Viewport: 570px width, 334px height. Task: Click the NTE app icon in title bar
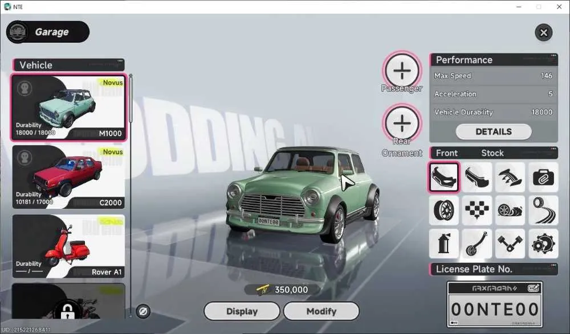pos(7,6)
